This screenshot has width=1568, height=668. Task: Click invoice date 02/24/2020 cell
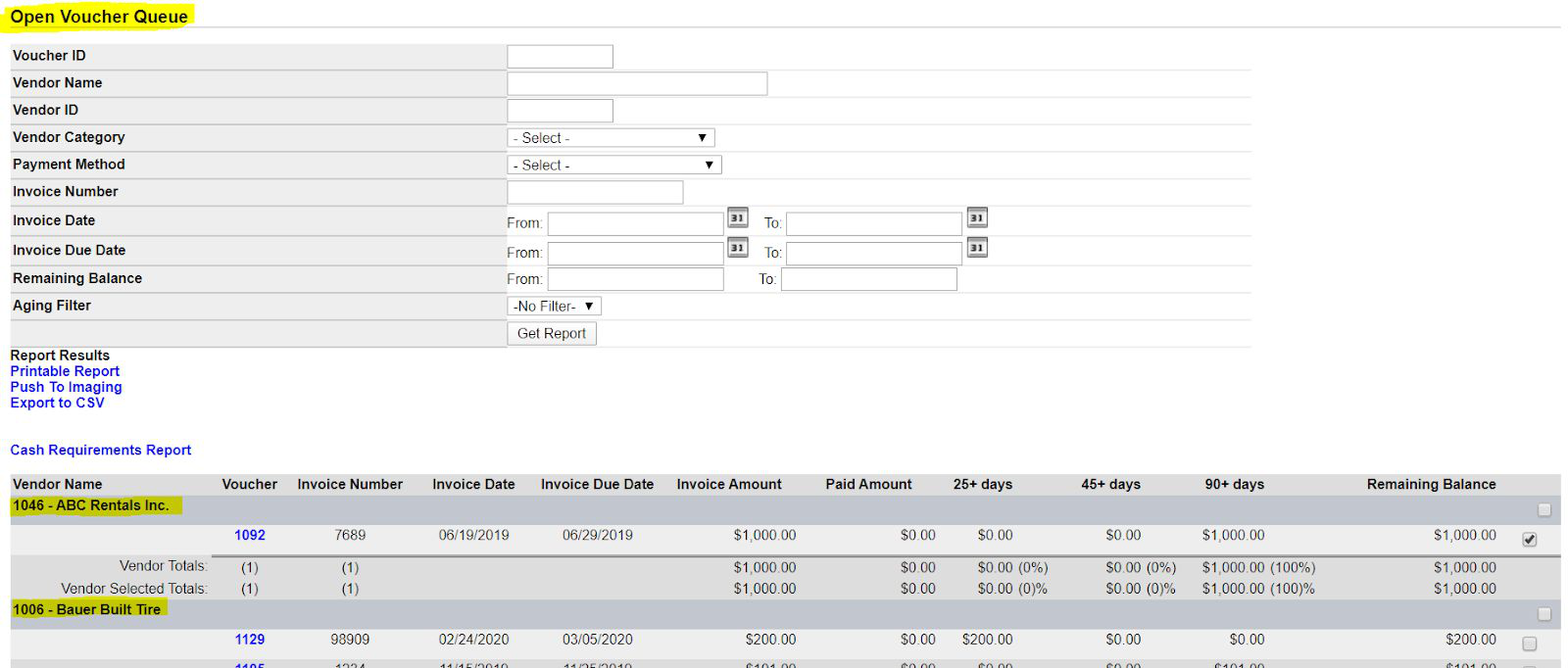(x=473, y=639)
